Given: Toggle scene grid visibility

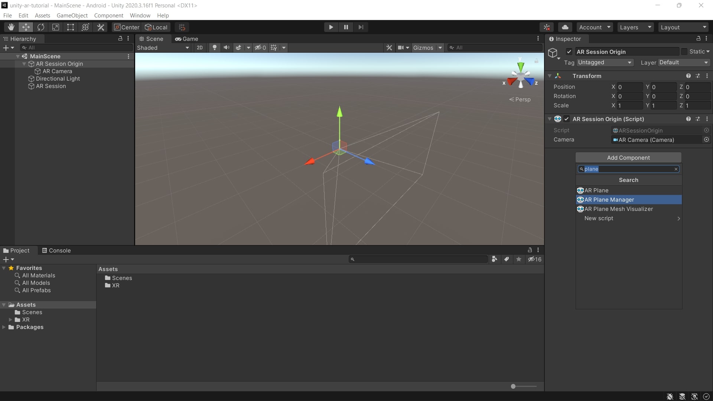Looking at the screenshot, I should 274,48.
